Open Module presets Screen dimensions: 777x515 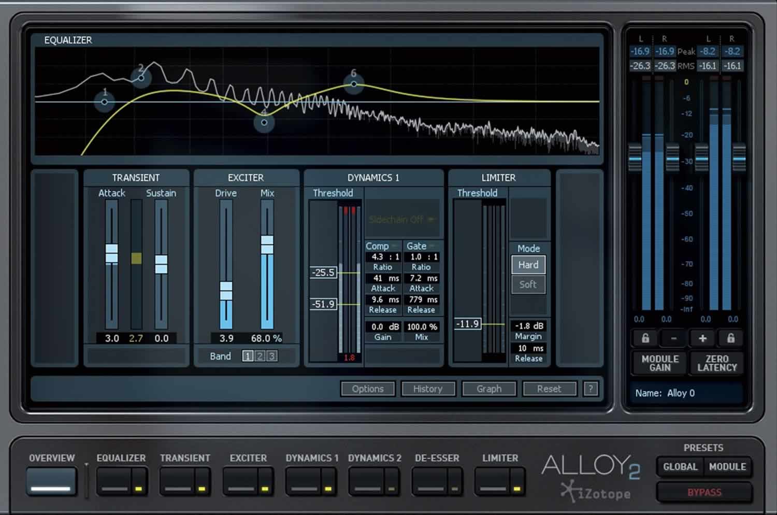coord(727,467)
